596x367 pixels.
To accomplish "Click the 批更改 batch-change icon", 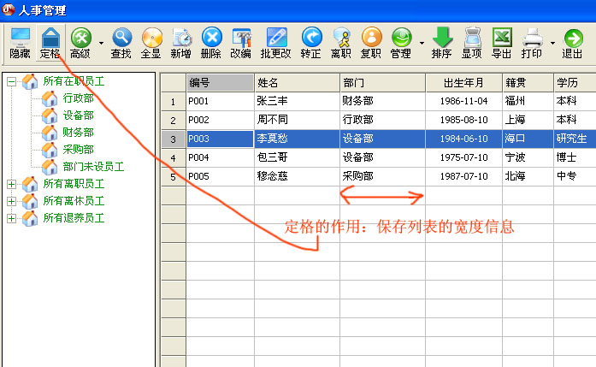I will pyautogui.click(x=275, y=43).
